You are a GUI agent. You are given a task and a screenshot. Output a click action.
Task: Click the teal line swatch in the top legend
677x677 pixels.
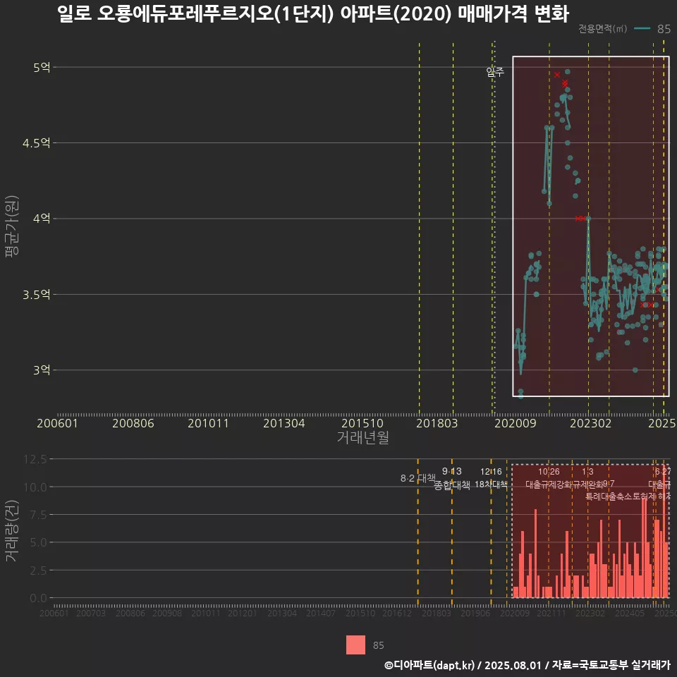tap(642, 29)
